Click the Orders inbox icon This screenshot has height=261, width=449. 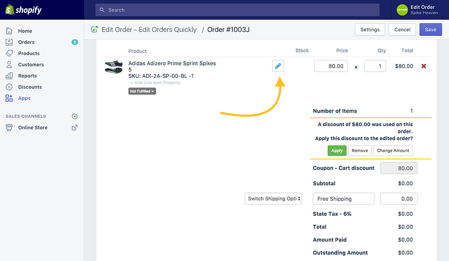tap(9, 42)
